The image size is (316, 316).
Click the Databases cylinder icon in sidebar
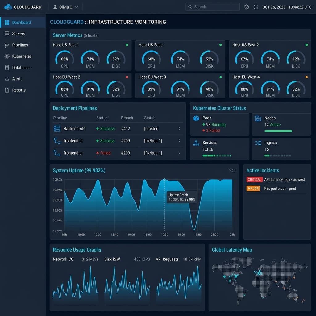click(7, 68)
